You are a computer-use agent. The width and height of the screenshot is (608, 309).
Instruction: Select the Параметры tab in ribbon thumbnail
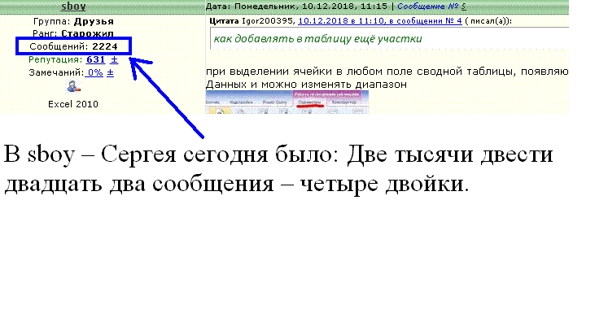coord(309,102)
